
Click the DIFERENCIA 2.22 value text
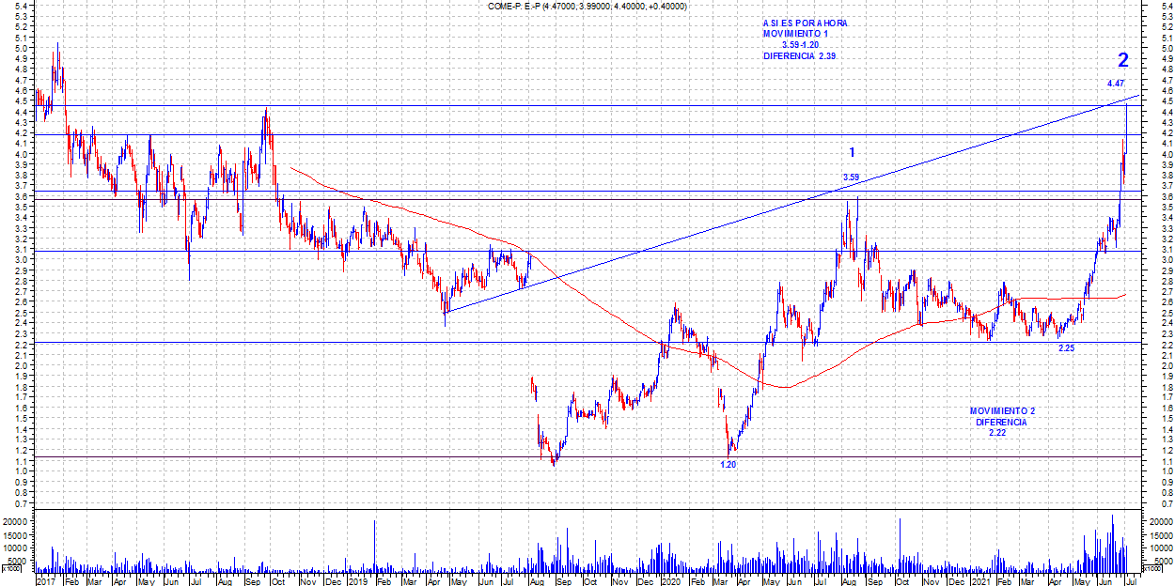click(997, 433)
